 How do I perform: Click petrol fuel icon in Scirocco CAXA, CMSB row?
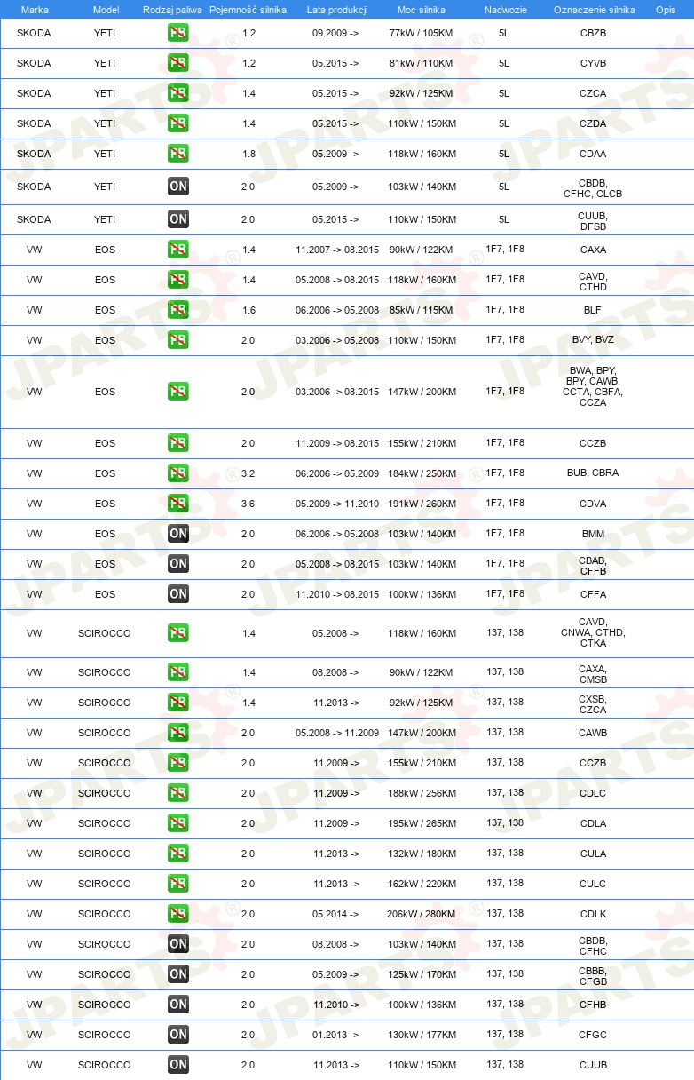pos(178,672)
